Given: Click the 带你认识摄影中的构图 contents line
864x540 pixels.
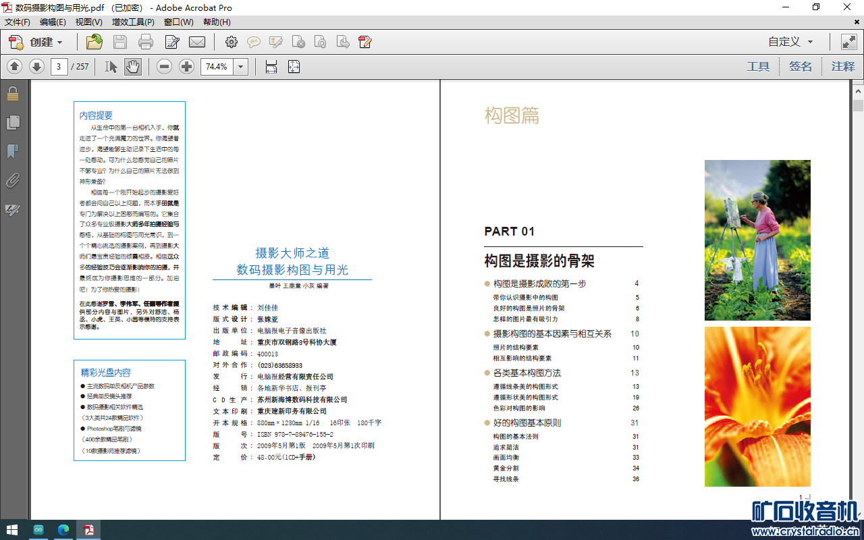Looking at the screenshot, I should pyautogui.click(x=526, y=297).
